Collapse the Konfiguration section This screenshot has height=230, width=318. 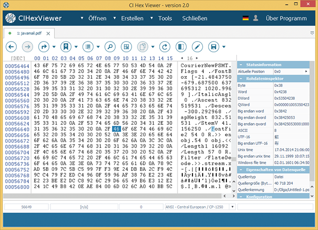(241, 196)
